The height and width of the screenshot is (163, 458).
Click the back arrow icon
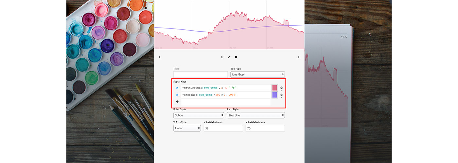pos(160,57)
